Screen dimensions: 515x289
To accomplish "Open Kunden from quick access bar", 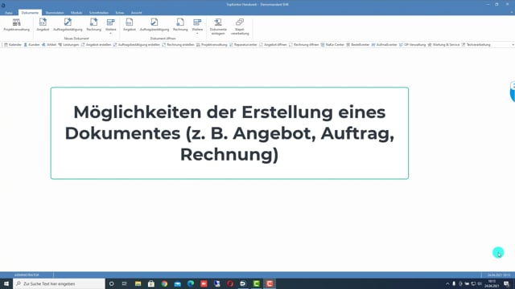I will point(31,45).
